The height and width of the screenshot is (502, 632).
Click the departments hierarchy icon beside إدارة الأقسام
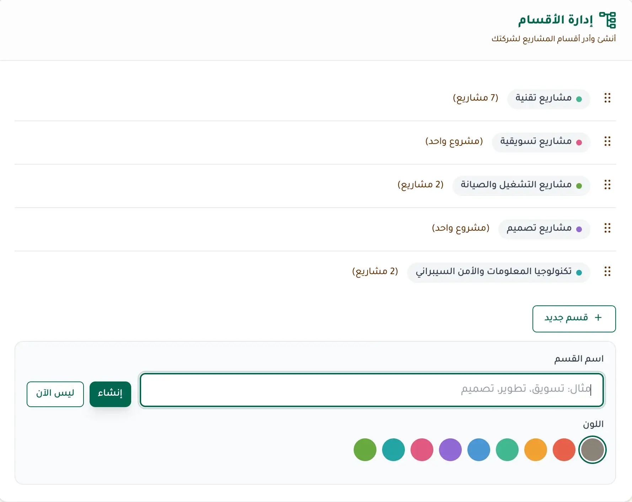(607, 20)
